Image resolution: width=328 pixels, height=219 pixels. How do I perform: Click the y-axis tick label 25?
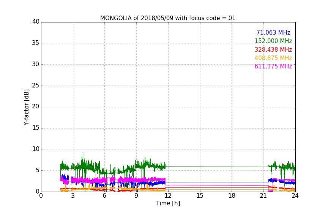(x=36, y=85)
